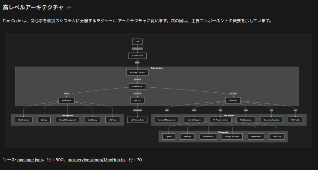Click the Task History node
Screen dimensions: 318x170
point(92,120)
